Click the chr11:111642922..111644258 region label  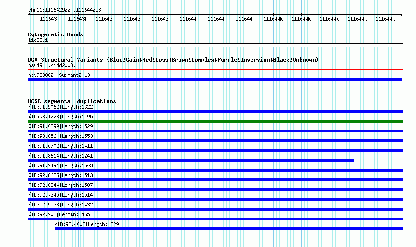pos(65,10)
